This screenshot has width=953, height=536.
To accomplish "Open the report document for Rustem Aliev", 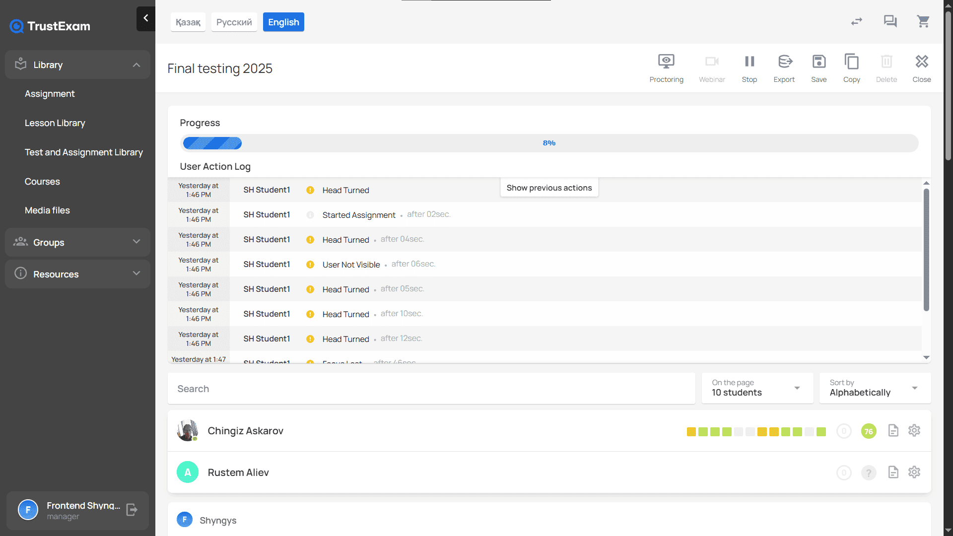I will pos(893,472).
